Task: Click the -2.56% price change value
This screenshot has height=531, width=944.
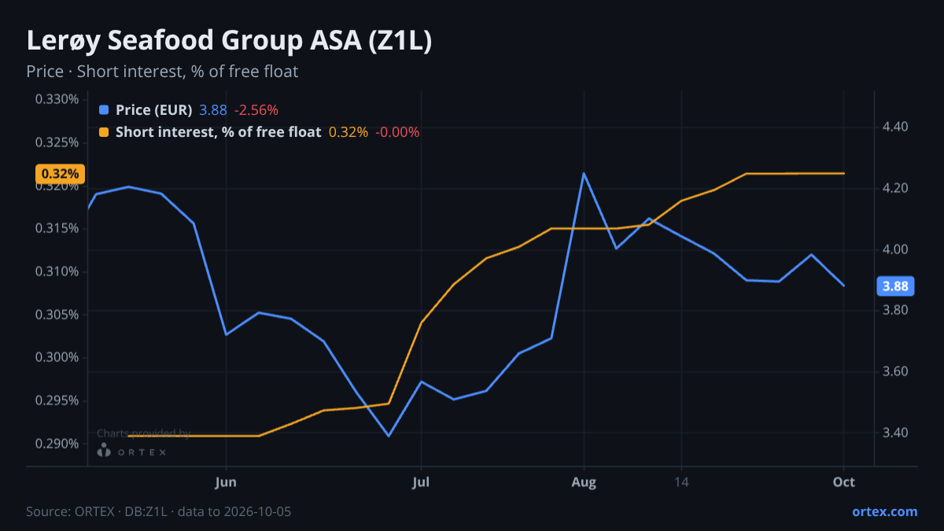Action: click(256, 110)
